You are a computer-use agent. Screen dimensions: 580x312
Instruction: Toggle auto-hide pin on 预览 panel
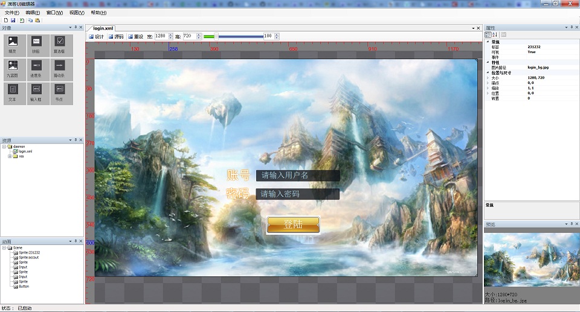571,224
